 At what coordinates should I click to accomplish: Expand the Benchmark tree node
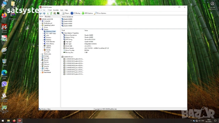tap(40, 72)
